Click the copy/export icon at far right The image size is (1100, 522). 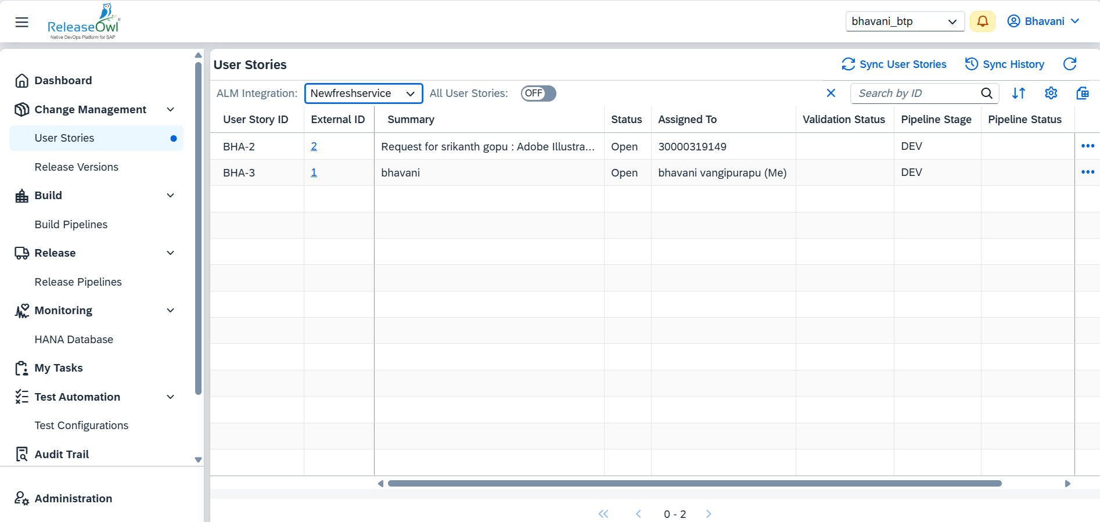[x=1082, y=93]
